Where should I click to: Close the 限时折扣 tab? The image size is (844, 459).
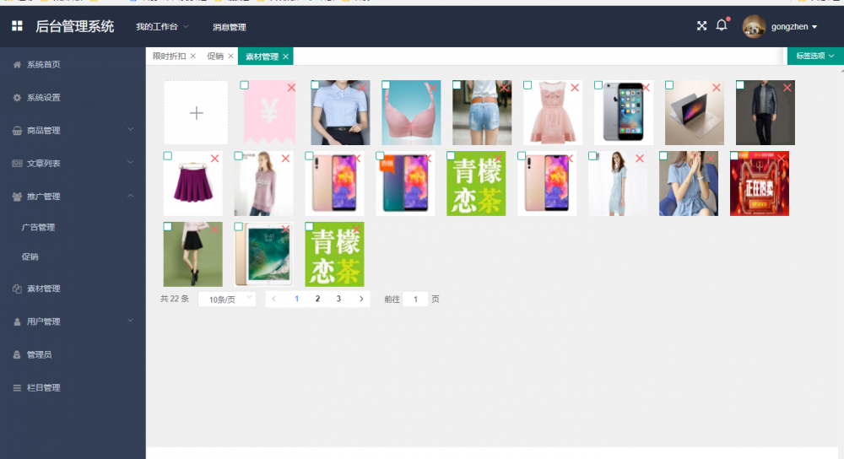(193, 56)
